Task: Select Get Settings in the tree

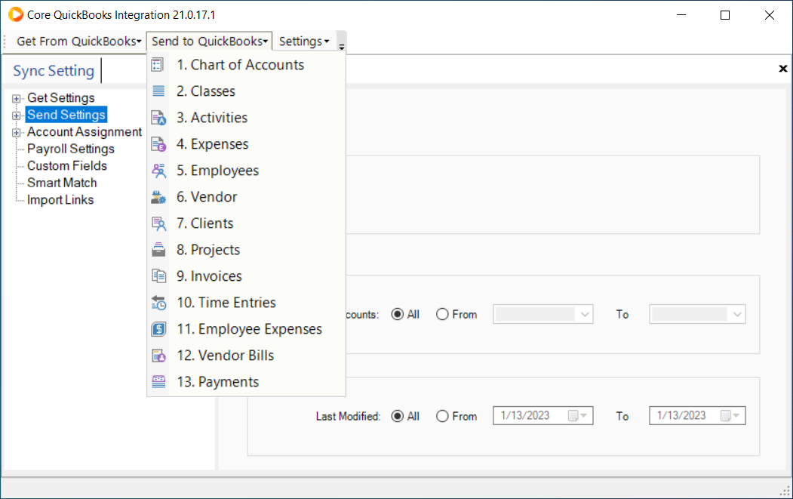Action: [x=60, y=97]
